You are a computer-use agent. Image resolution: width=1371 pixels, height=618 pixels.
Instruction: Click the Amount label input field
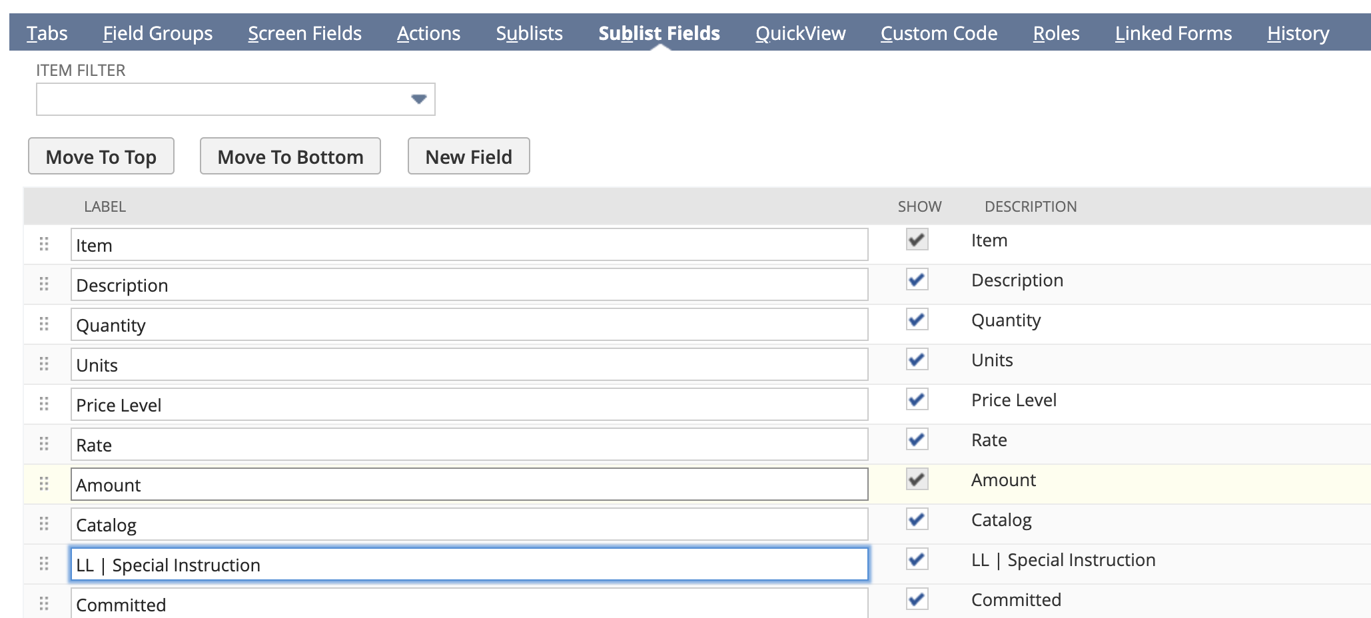(x=469, y=485)
